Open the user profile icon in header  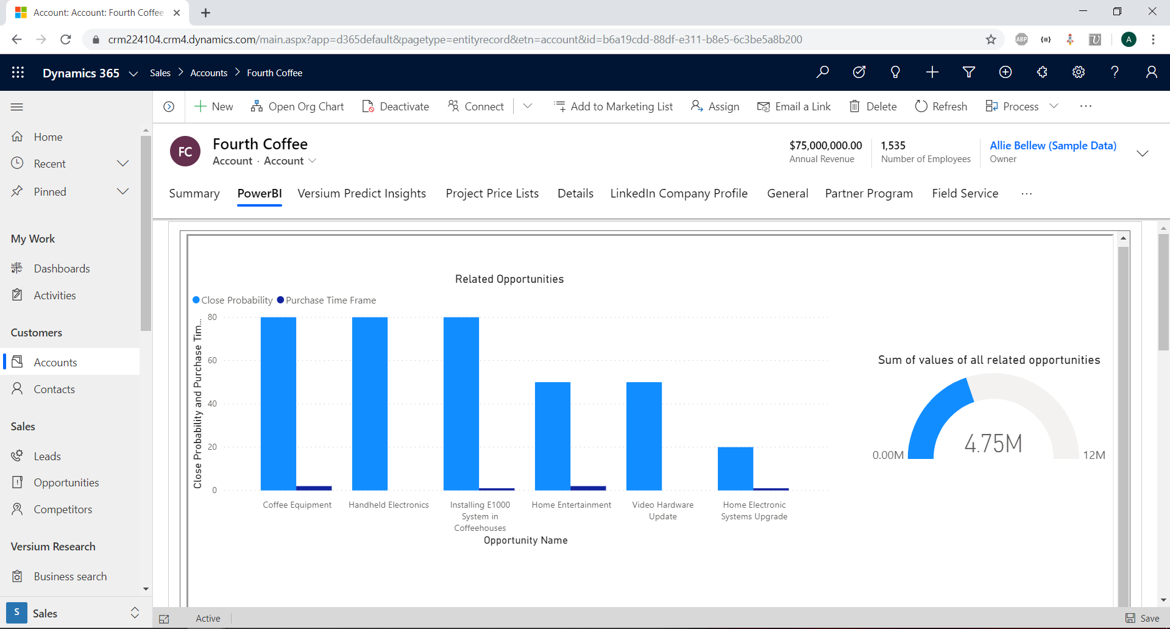coord(1152,73)
